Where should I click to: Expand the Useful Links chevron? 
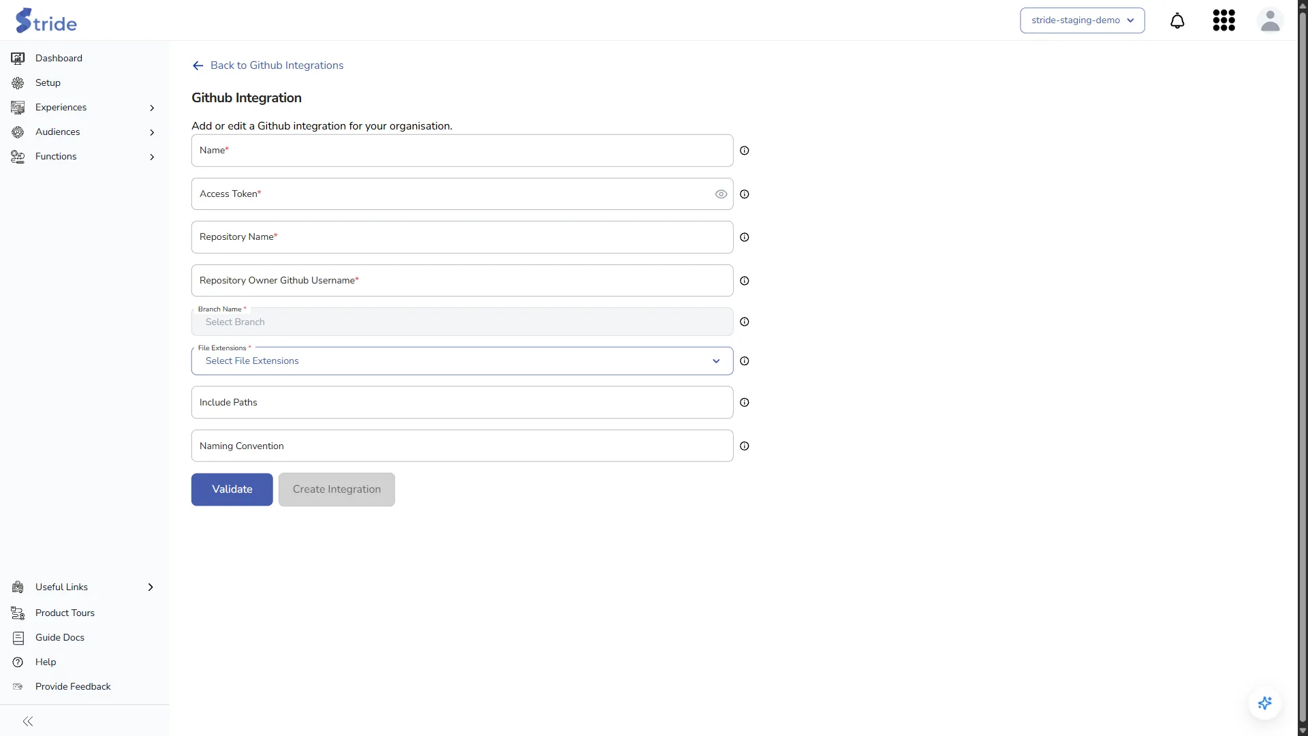[x=151, y=587]
